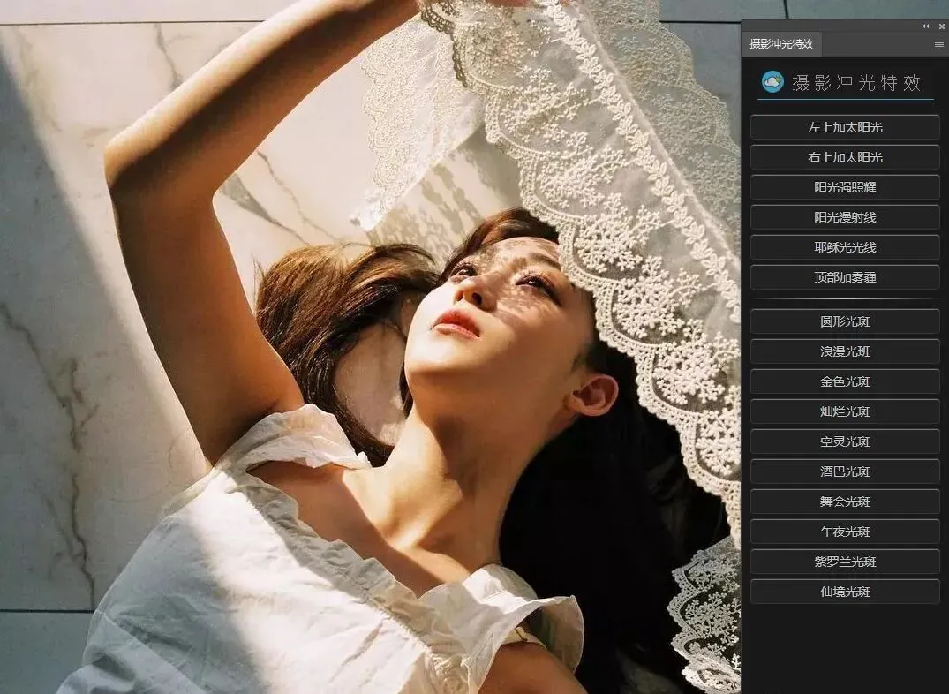Close the 摄影冲光特效 panel
The image size is (949, 694).
942,26
